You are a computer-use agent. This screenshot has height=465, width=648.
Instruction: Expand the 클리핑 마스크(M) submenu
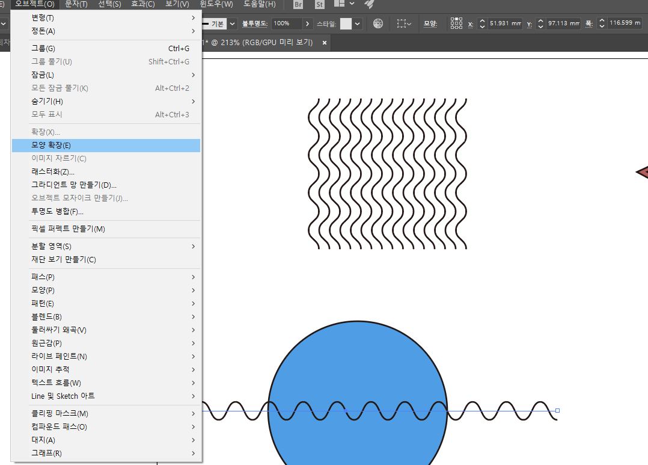[x=106, y=413]
